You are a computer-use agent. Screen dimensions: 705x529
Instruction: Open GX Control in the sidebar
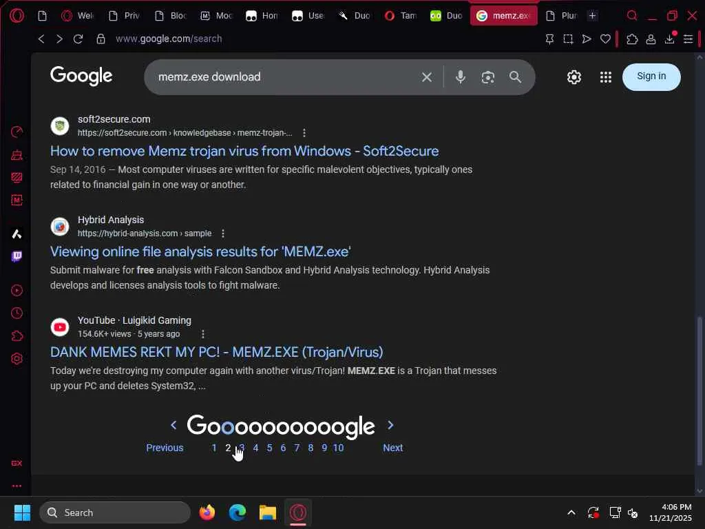click(17, 132)
